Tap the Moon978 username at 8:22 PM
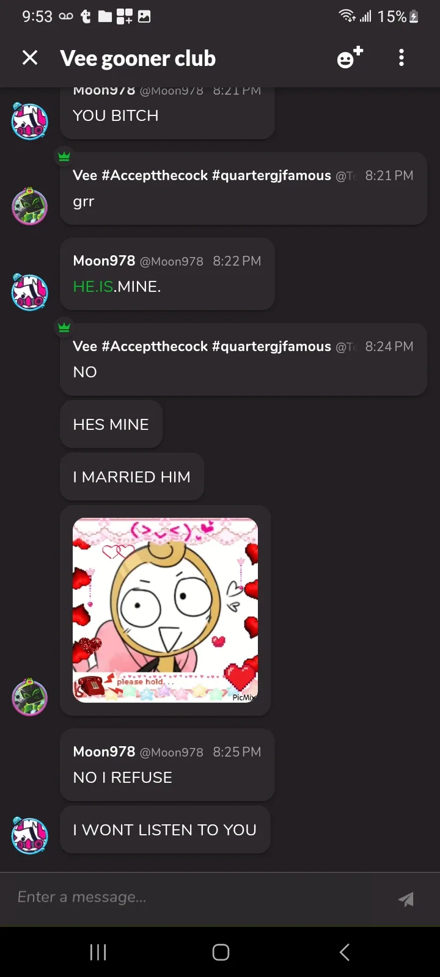The width and height of the screenshot is (440, 977). click(x=104, y=261)
